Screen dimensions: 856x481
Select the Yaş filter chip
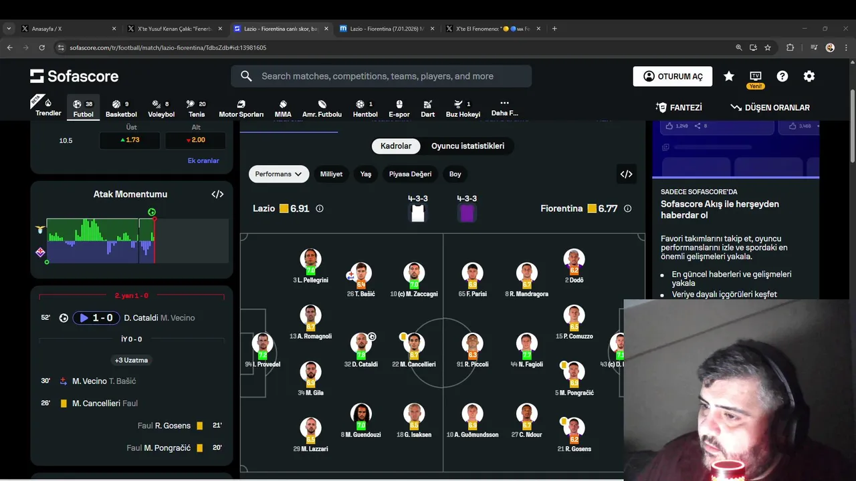[x=366, y=174]
